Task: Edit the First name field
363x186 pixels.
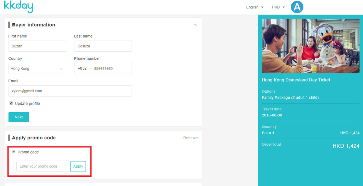Action: point(37,46)
